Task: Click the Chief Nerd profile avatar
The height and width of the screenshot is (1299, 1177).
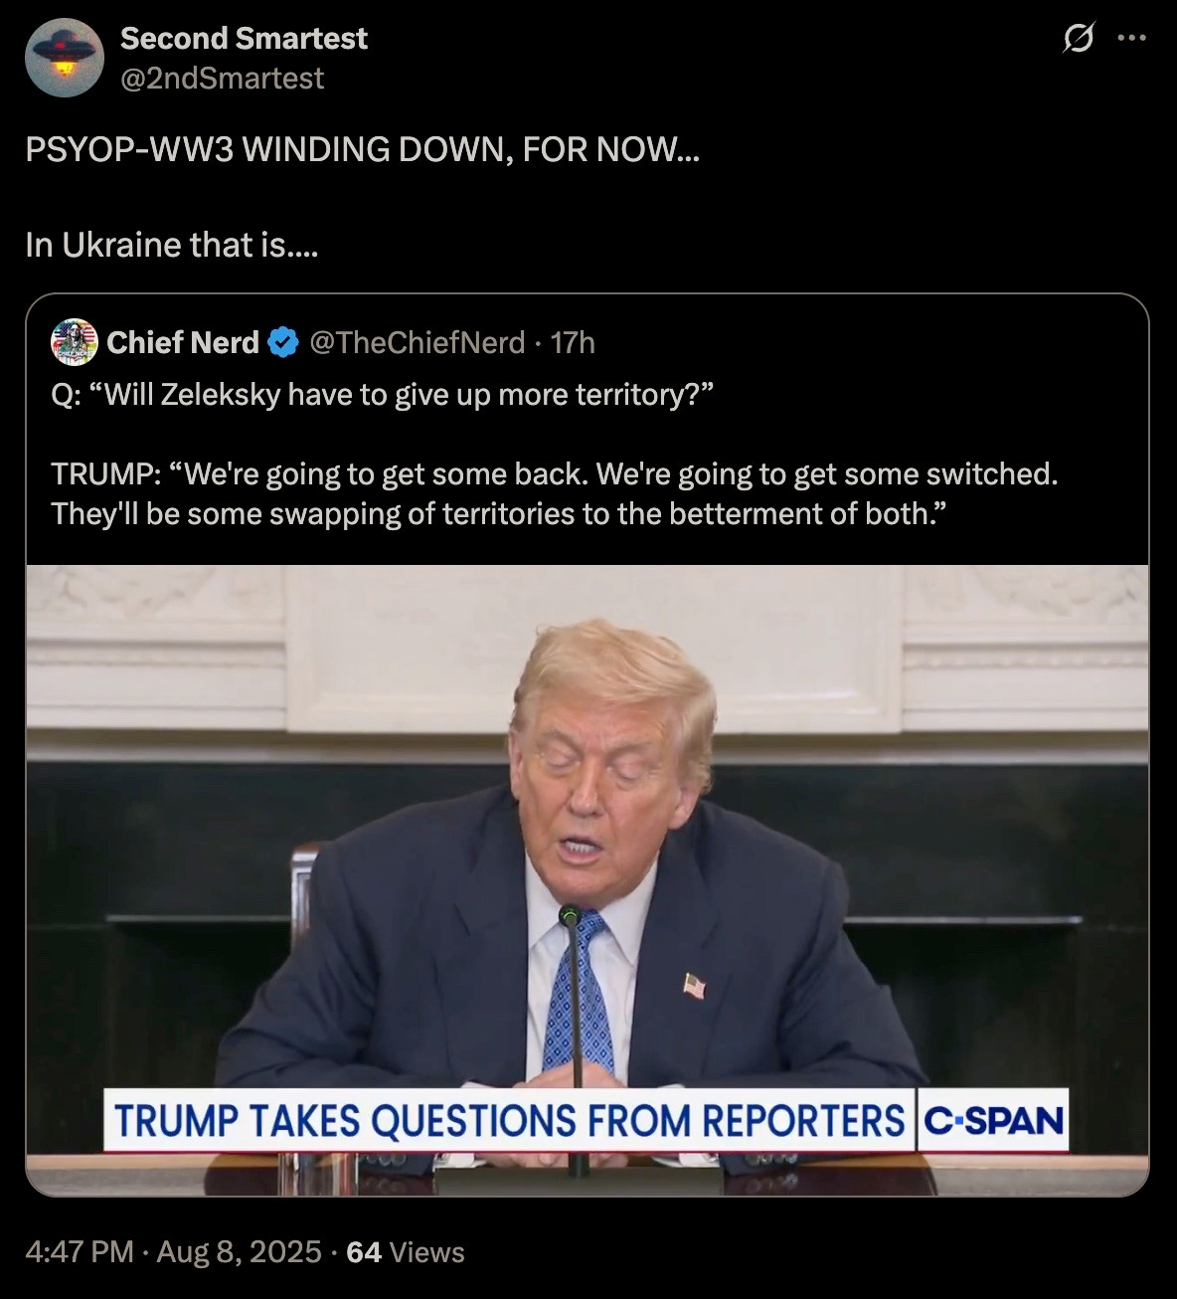Action: [x=75, y=343]
